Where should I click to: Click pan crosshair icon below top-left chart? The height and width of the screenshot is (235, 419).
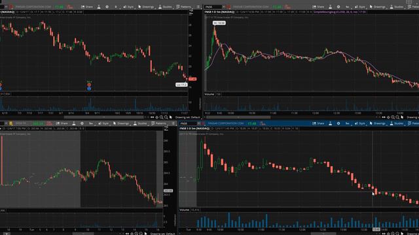pos(157,117)
